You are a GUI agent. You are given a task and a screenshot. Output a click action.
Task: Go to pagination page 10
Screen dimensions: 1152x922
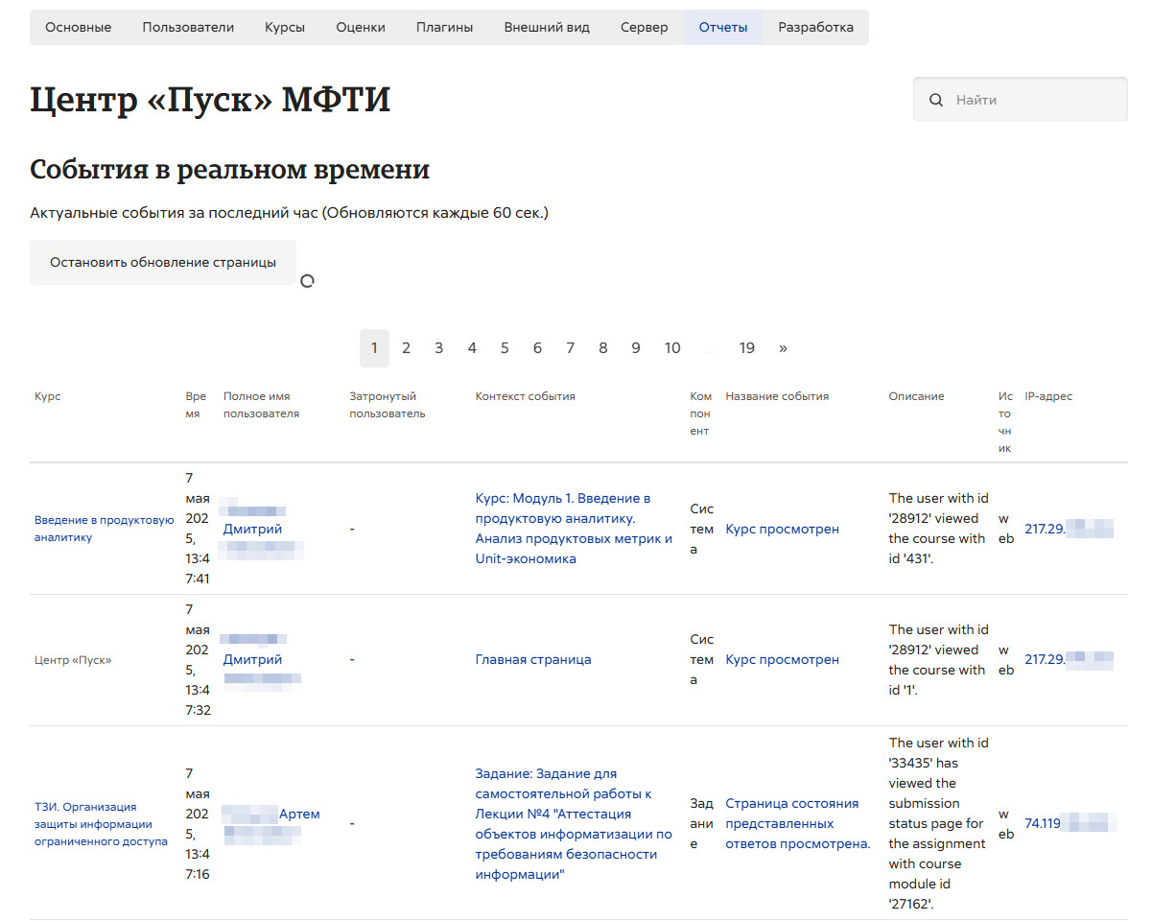point(672,348)
